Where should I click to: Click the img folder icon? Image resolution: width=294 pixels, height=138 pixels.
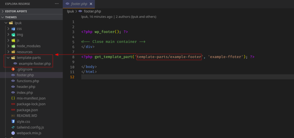(13, 35)
